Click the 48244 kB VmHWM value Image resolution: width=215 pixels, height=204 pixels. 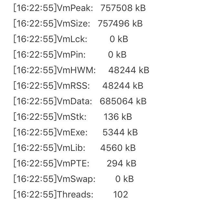click(x=128, y=70)
